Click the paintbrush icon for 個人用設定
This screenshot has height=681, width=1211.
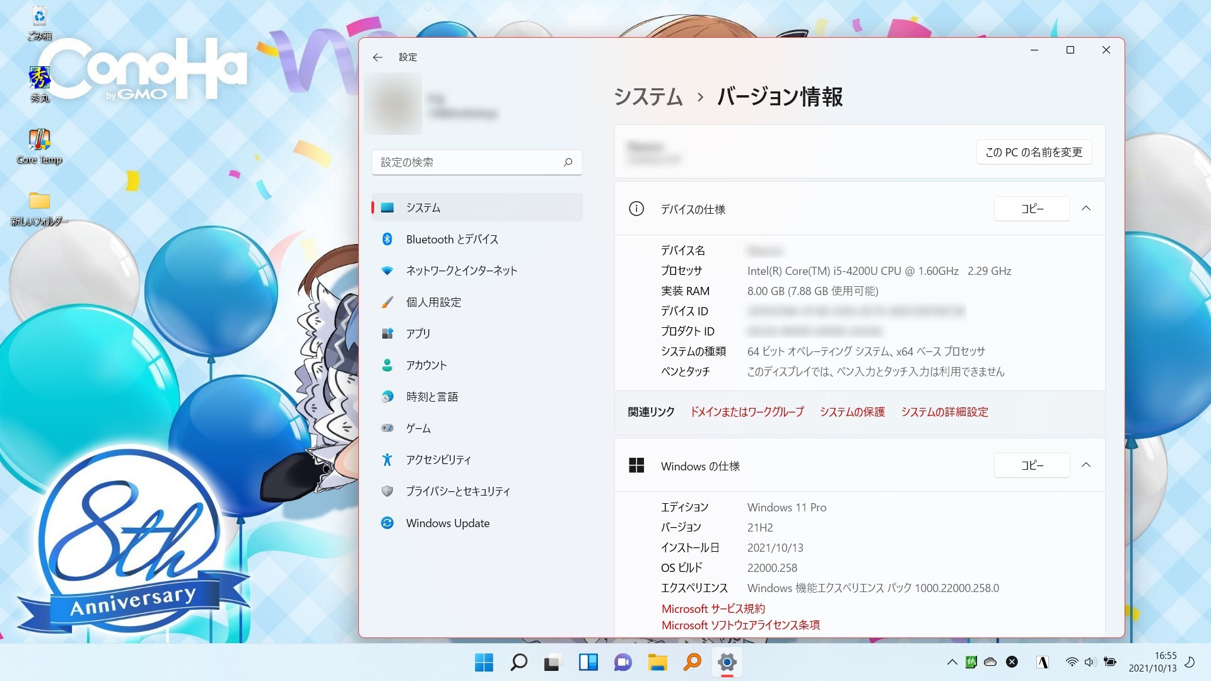point(387,302)
